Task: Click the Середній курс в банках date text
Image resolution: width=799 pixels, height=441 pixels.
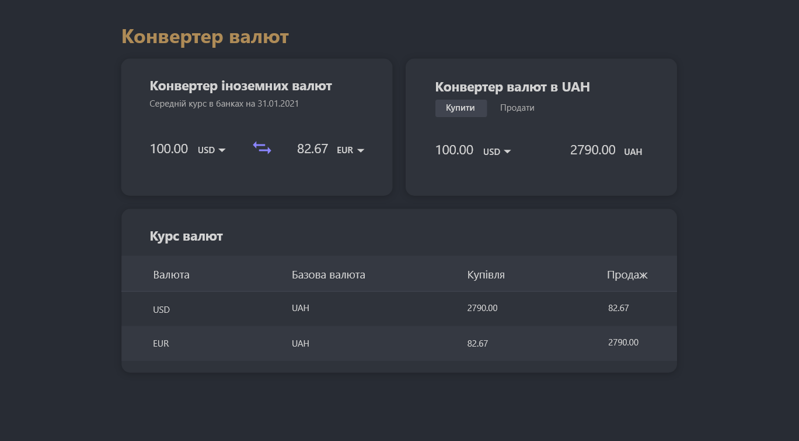Action: click(x=224, y=104)
